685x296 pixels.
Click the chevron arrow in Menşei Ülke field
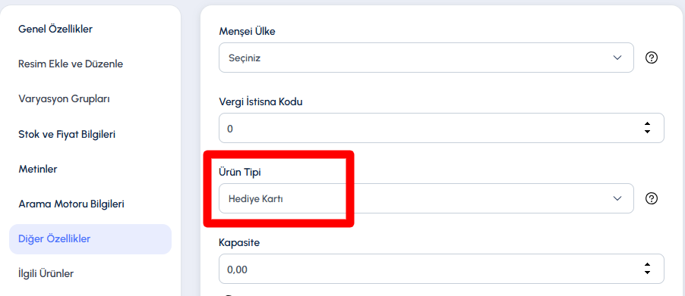coord(617,58)
